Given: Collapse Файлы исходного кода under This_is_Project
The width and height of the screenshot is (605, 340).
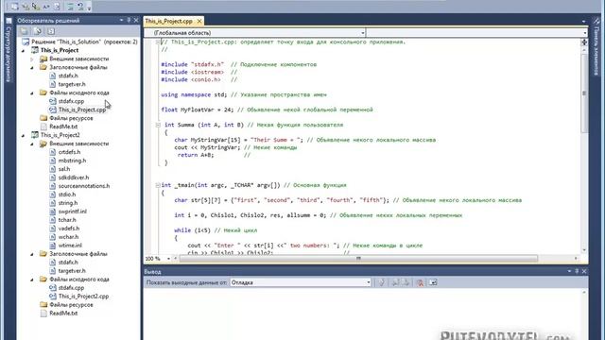Looking at the screenshot, I should coord(32,93).
